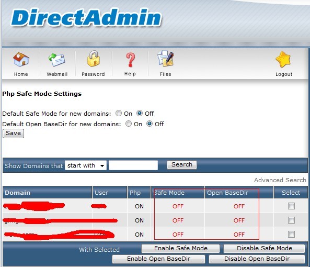
Task: Focus the domain search text field
Action: pyautogui.click(x=133, y=165)
